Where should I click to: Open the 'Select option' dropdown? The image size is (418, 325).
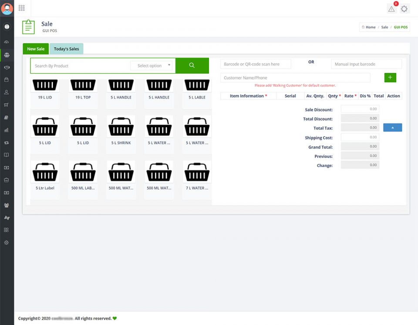click(152, 66)
